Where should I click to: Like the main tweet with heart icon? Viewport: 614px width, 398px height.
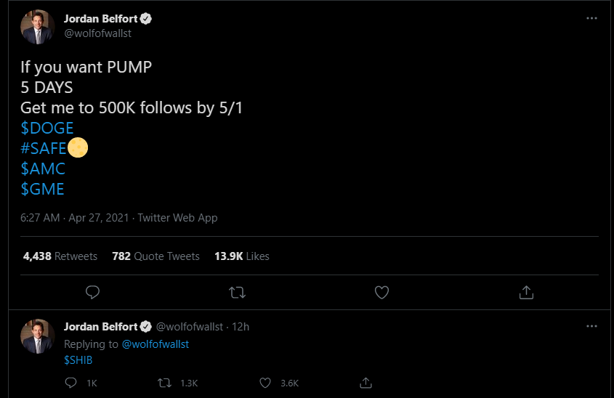tap(381, 292)
